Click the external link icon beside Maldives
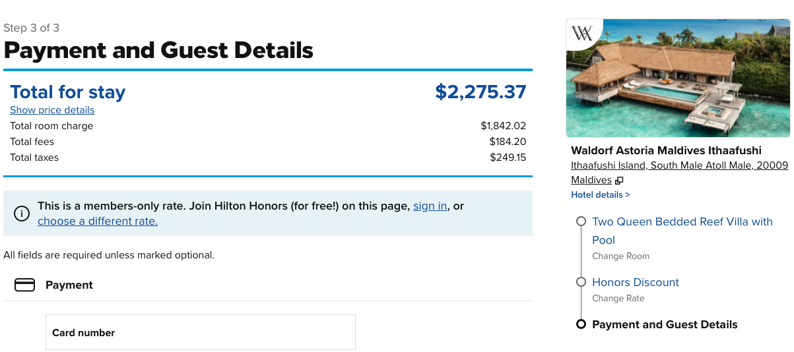Screen dimensions: 794x352 point(619,181)
